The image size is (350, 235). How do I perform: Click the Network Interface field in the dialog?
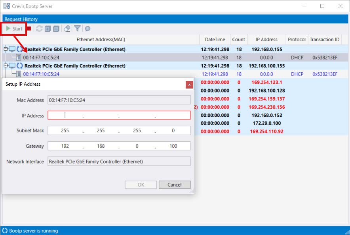coord(119,162)
